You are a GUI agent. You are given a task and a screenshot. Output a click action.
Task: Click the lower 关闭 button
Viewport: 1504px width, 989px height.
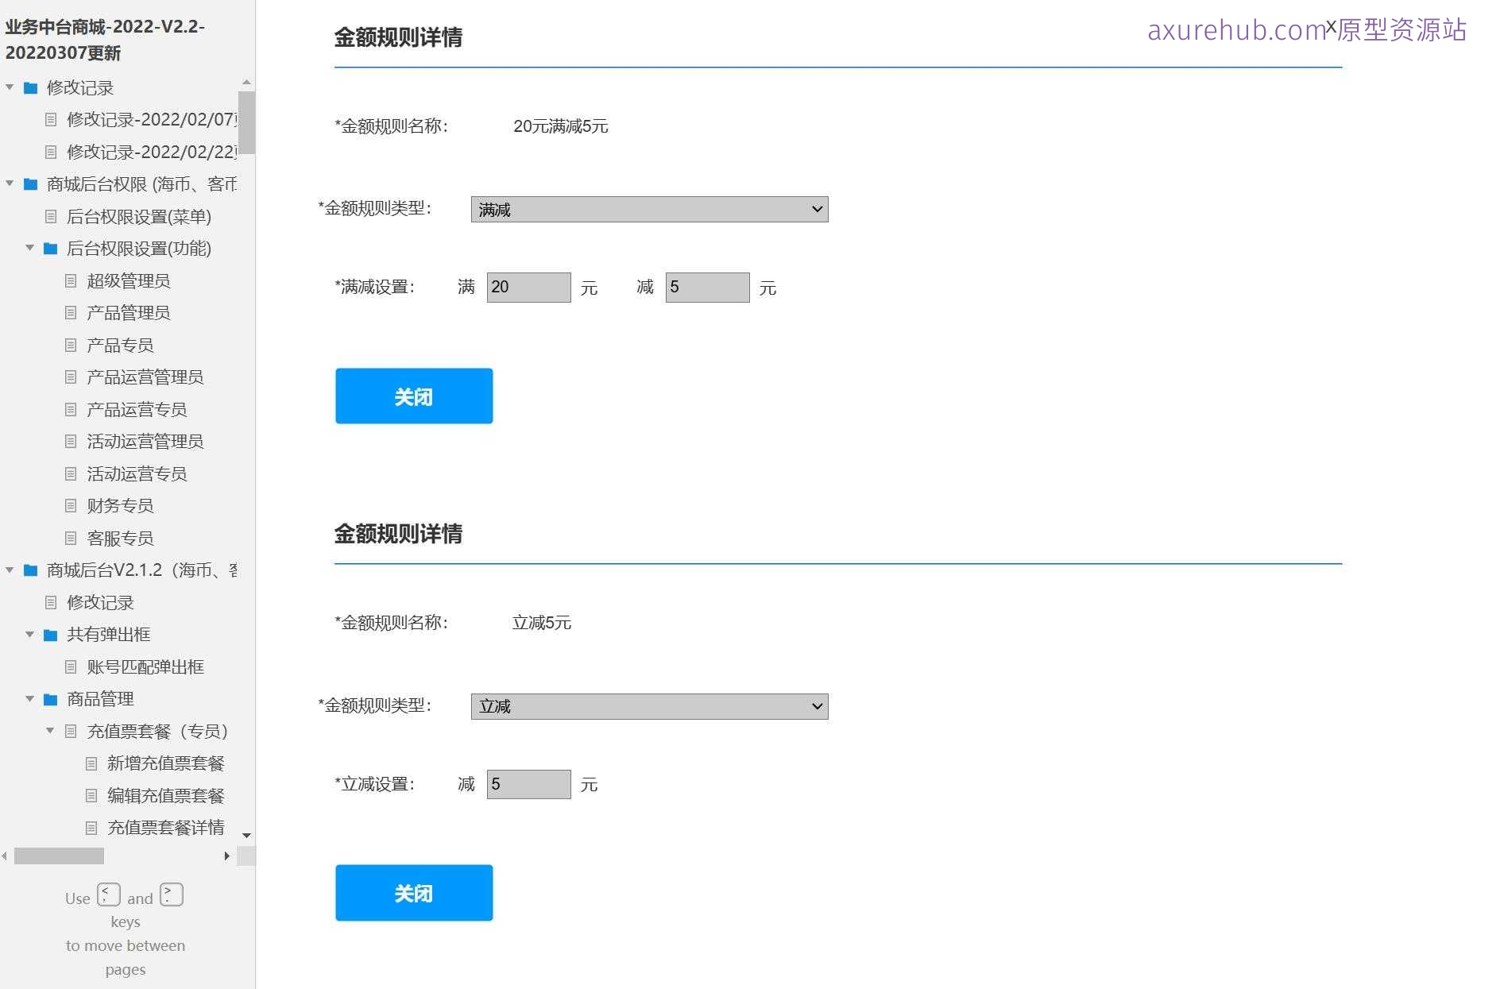point(414,892)
